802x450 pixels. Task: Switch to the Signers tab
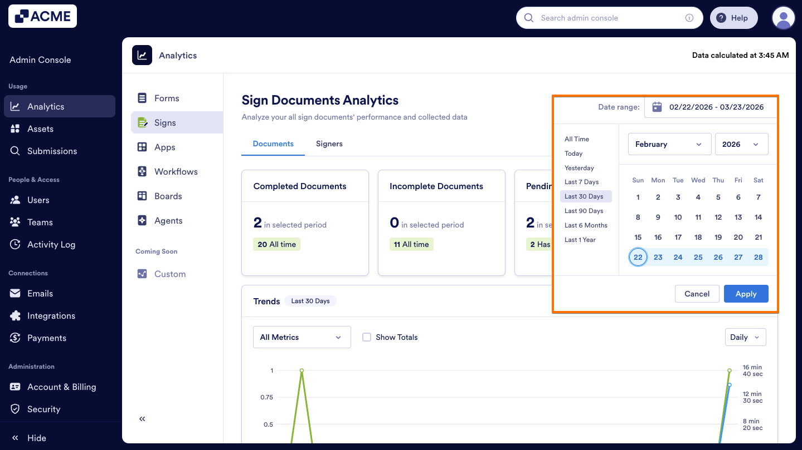329,144
